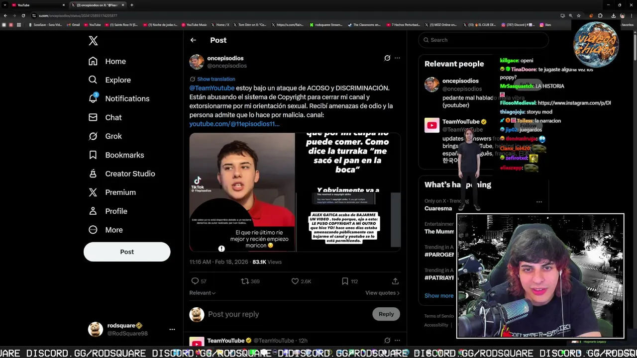Switch to the YouTube browser tab
The image size is (637, 358).
tap(37, 5)
